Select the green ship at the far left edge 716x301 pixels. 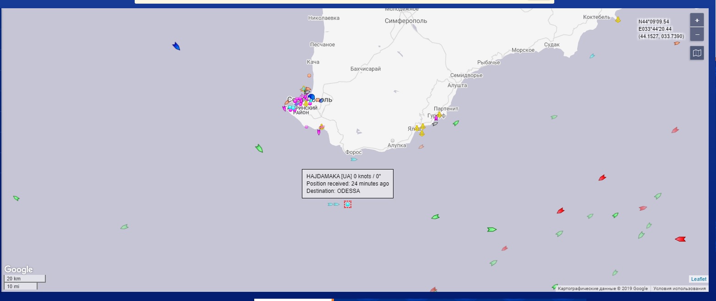tap(16, 198)
